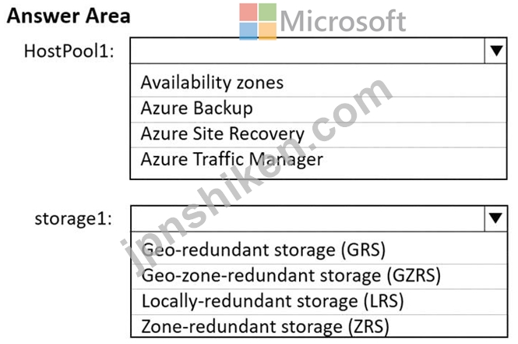Click the HostPool1 label
The image size is (518, 344).
pyautogui.click(x=69, y=51)
